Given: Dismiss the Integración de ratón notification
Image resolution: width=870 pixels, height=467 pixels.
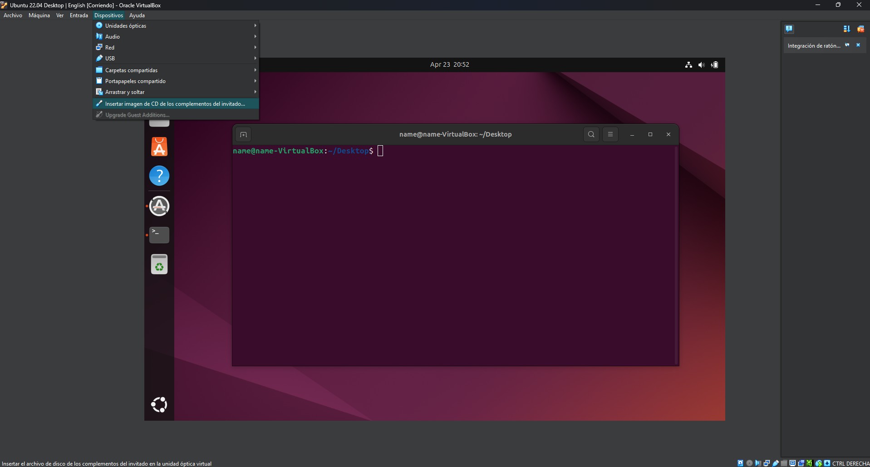Looking at the screenshot, I should point(858,45).
